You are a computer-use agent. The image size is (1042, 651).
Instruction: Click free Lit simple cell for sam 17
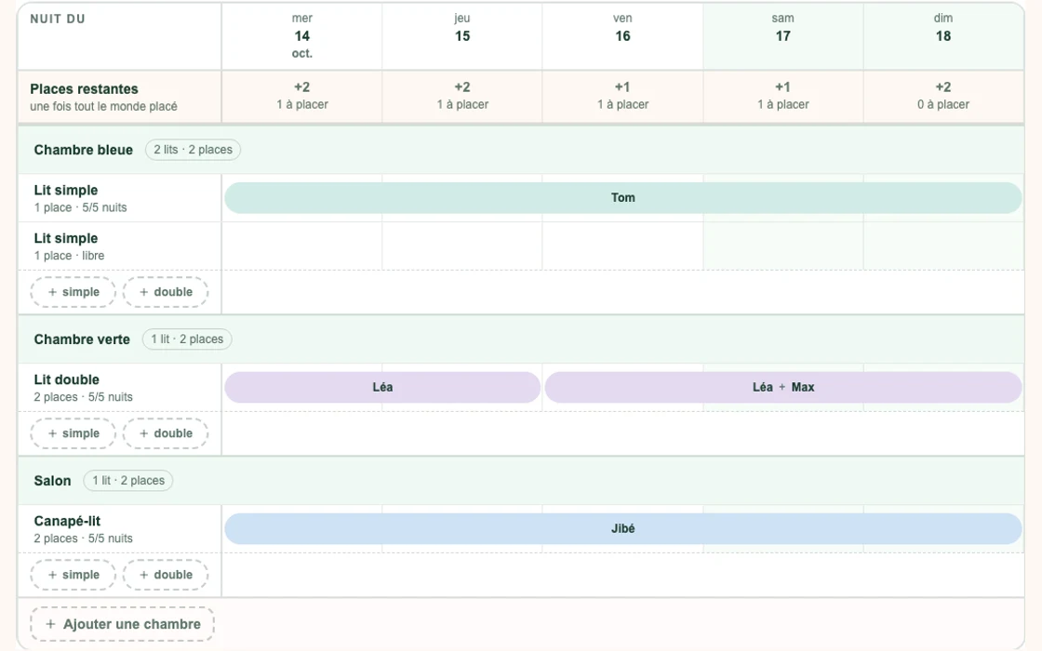point(782,246)
